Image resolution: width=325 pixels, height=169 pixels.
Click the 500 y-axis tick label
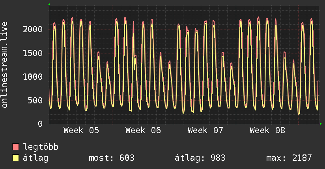35,100
